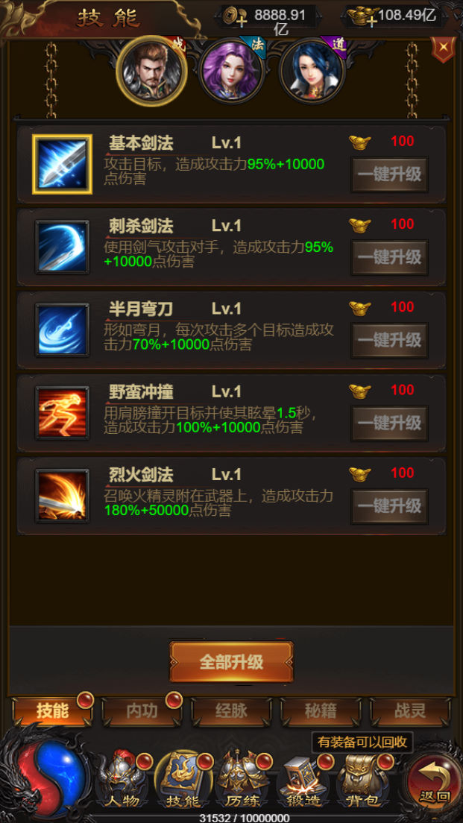Upgrade 刺杀剑法 with 一键升级 button

pos(389,257)
